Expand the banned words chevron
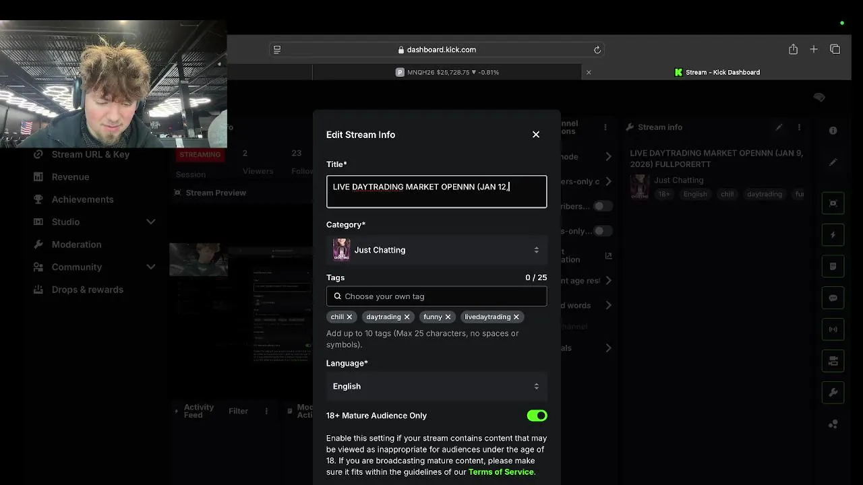Image resolution: width=863 pixels, height=485 pixels. 608,305
